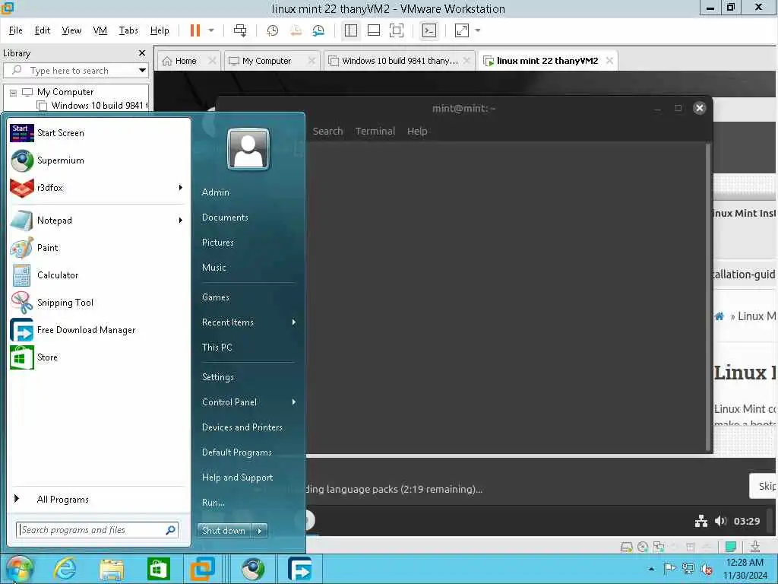Click the user account picture
Screen dimensions: 778x584
pyautogui.click(x=248, y=149)
